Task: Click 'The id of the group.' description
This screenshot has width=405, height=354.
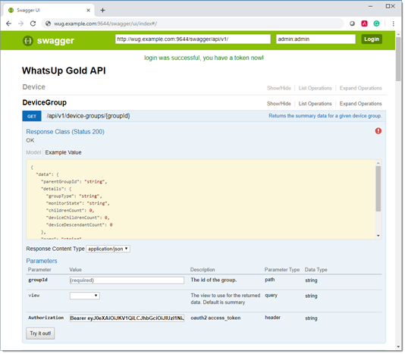Action: [214, 280]
